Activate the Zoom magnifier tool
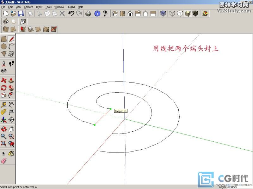The image size is (253, 189). pyautogui.click(x=3, y=136)
